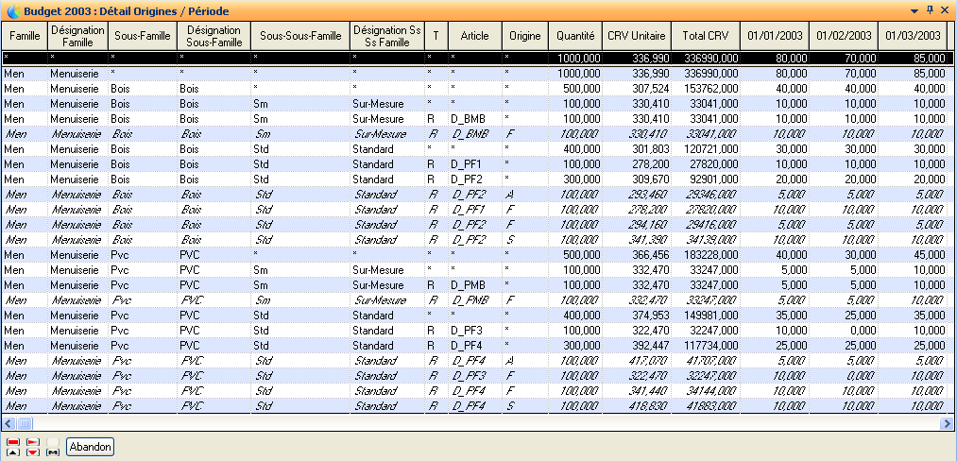The width and height of the screenshot is (957, 461).
Task: Pin the Budget 2003 panel with pushpin icon
Action: coord(930,9)
